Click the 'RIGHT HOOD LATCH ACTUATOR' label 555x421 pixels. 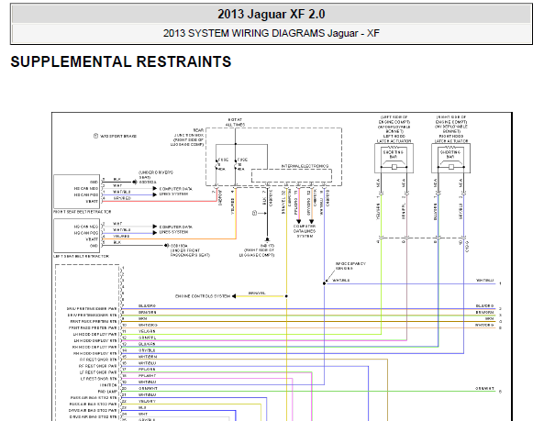tap(451, 138)
